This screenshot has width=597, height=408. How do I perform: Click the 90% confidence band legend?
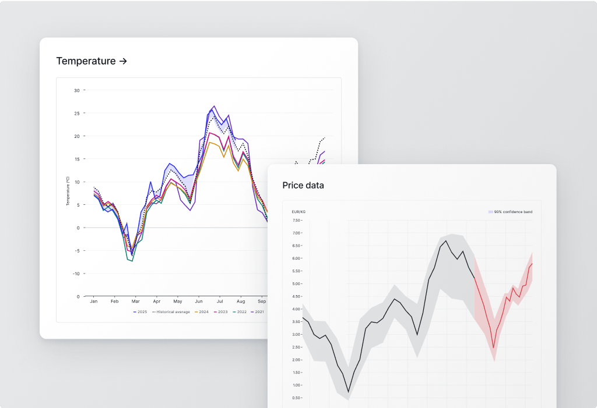510,212
